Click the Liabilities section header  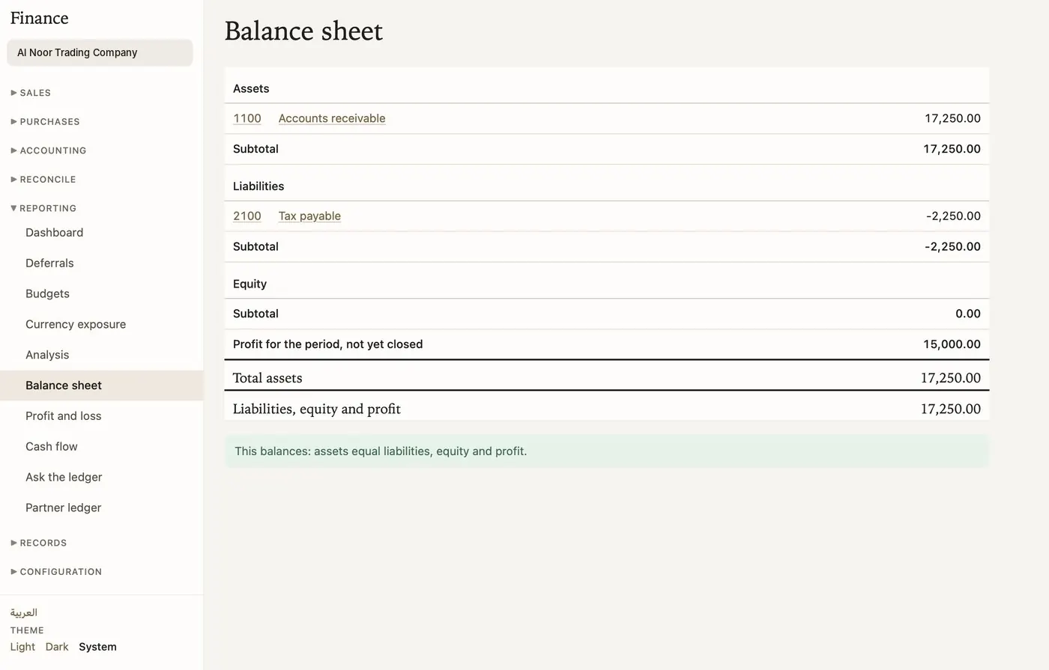click(259, 186)
